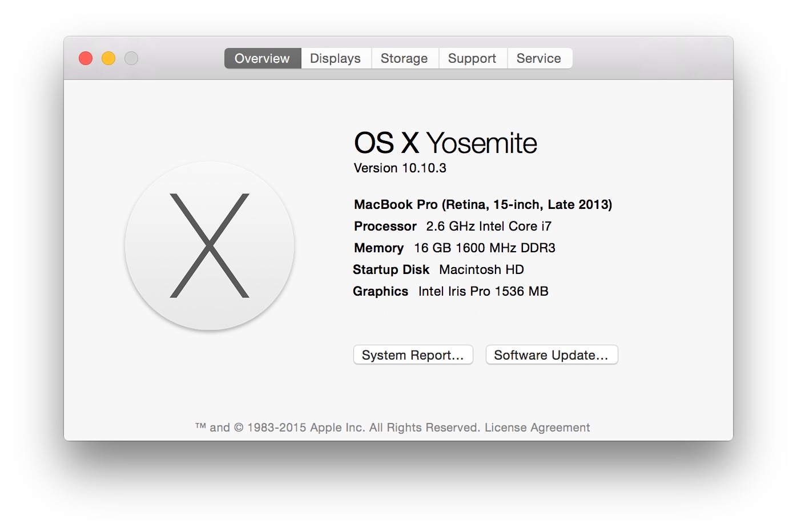This screenshot has height=532, width=797.
Task: Click Intel Iris Pro 1536 MB value
Action: tap(483, 291)
